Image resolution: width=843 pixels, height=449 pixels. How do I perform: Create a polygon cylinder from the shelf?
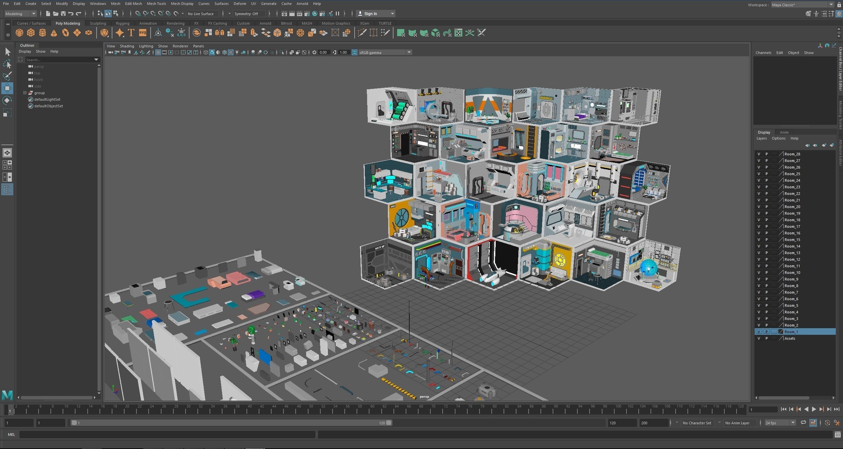(x=43, y=33)
